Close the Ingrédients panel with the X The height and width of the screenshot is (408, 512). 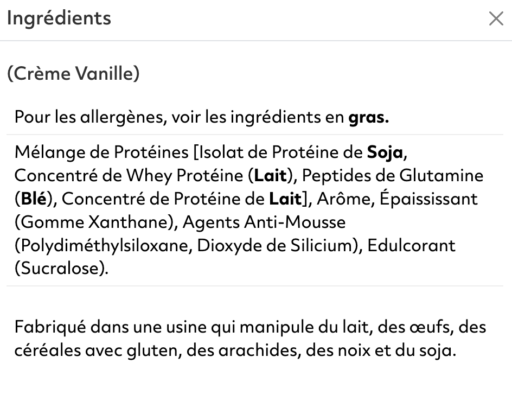(x=496, y=19)
